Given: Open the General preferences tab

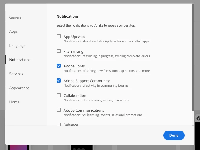Looking at the screenshot, I should tap(16, 17).
